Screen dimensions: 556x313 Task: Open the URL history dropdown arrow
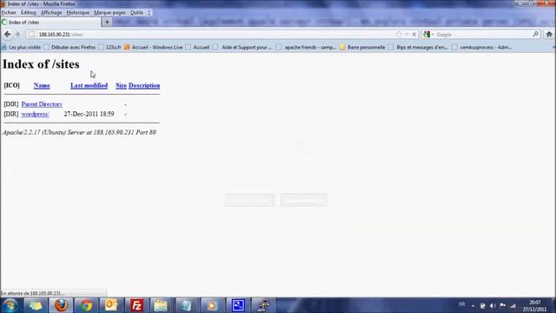(407, 35)
